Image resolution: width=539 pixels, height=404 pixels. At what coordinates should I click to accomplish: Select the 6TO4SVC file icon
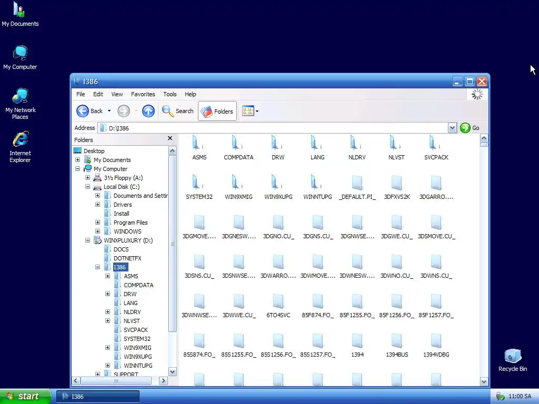point(278,301)
